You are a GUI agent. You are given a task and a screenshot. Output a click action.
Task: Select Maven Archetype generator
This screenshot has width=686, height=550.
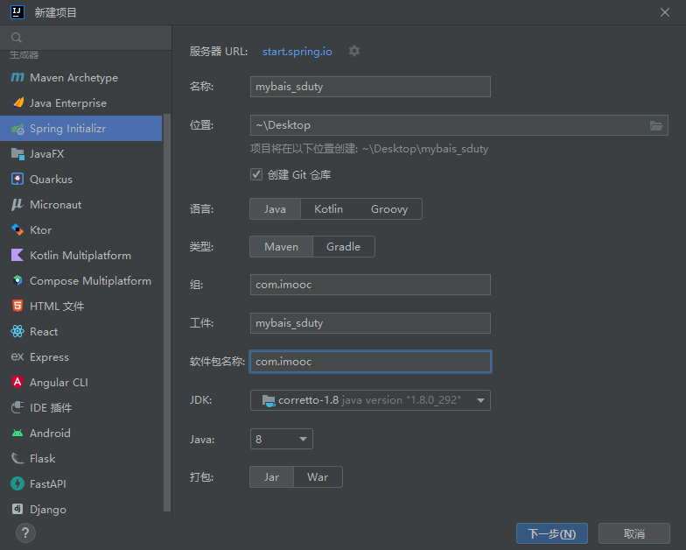tap(80, 77)
